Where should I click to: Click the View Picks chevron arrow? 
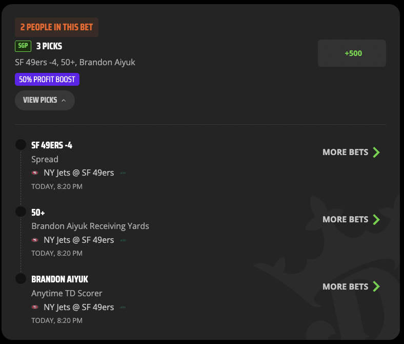tap(64, 101)
